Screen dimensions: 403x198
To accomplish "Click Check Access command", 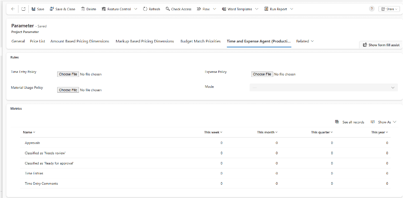I will (178, 9).
